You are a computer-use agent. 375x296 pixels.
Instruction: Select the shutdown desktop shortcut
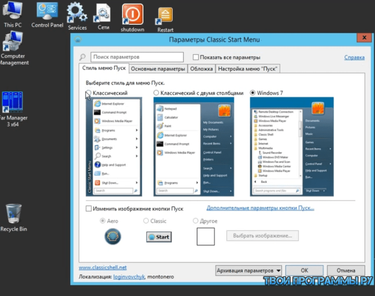(x=132, y=18)
